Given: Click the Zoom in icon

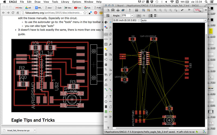Looking at the screenshot, I should pos(160,10).
